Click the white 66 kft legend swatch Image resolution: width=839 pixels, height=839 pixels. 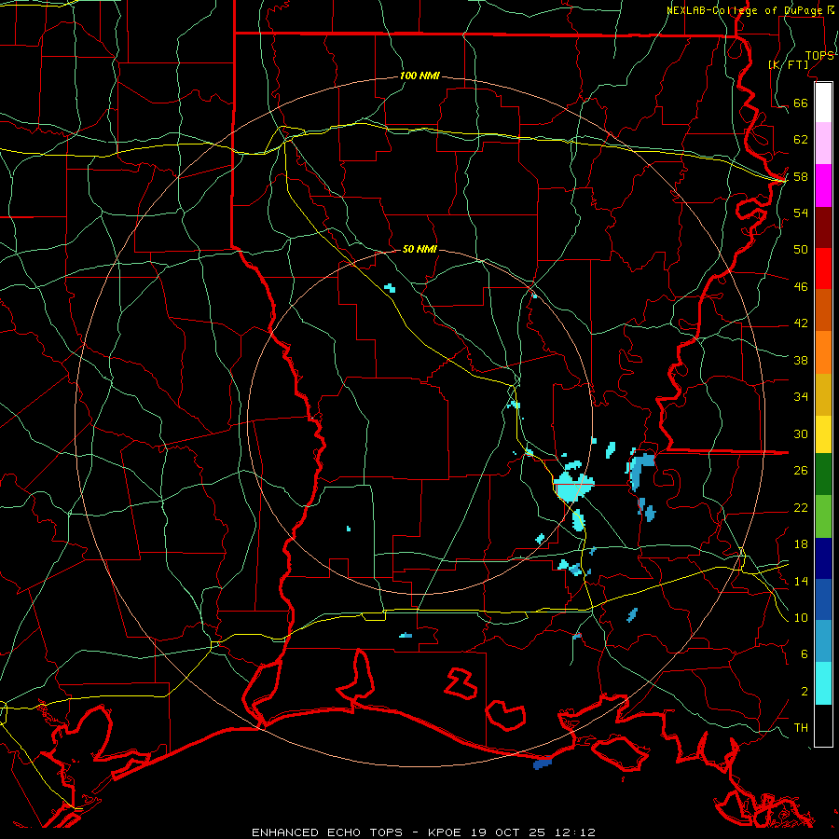[823, 103]
